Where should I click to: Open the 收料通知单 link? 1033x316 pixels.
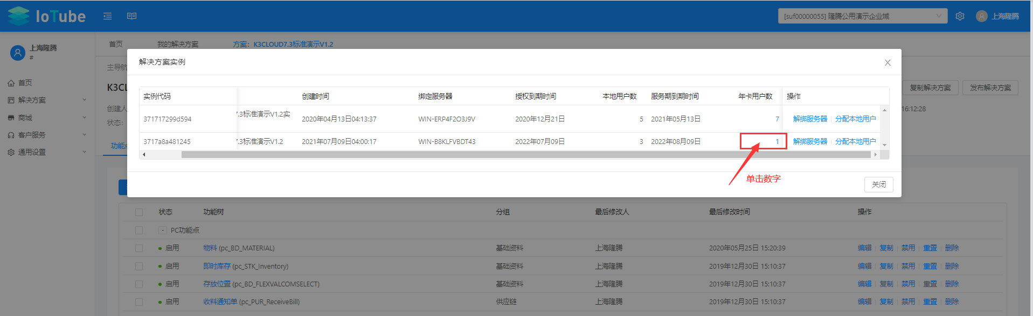click(220, 302)
